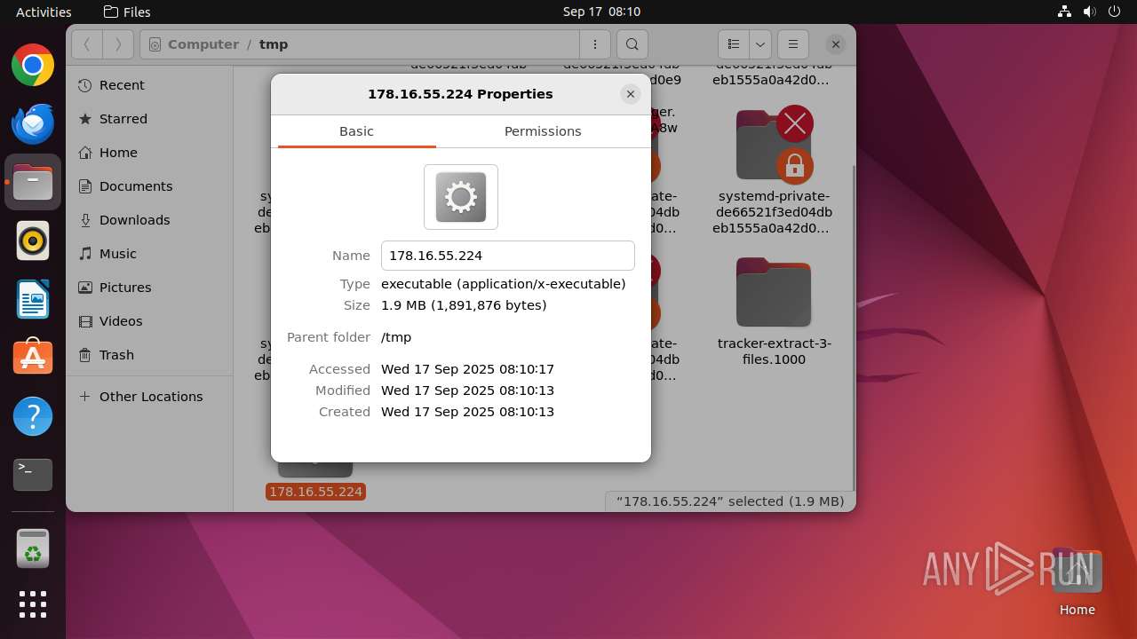Click the Files menu in top bar
The image size is (1137, 639).
point(127,12)
